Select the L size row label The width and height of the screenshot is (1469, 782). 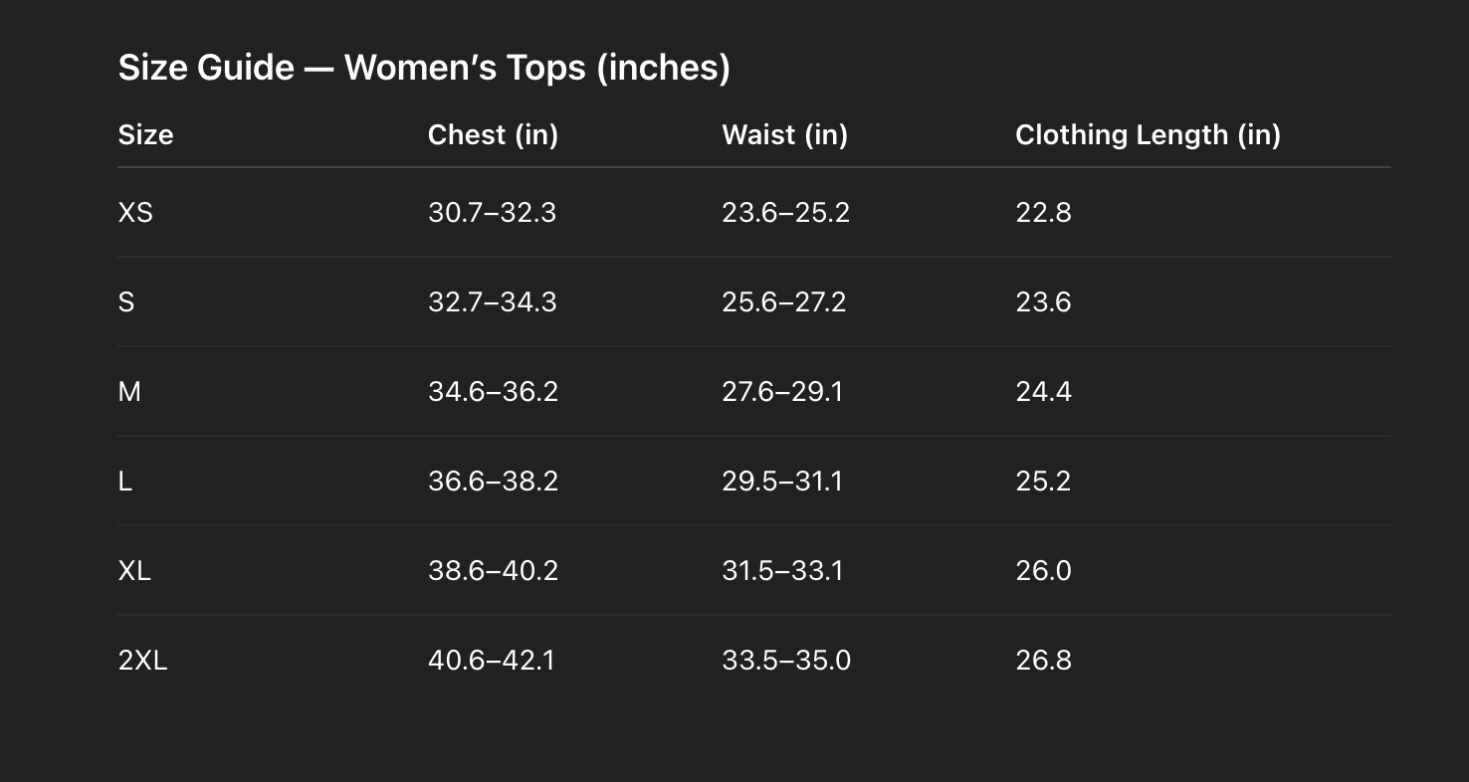[125, 482]
